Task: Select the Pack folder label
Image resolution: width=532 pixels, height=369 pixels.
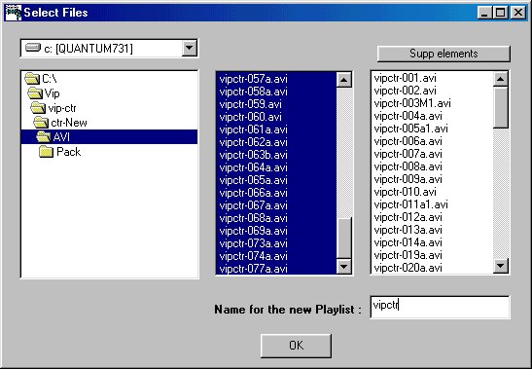Action: click(x=68, y=152)
